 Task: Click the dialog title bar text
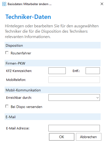30,4
